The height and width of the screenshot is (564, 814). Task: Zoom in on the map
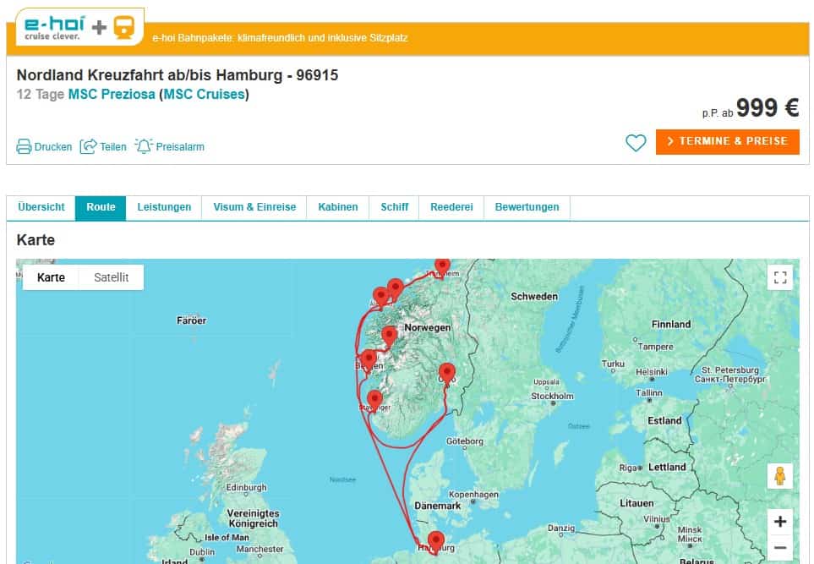pos(779,522)
